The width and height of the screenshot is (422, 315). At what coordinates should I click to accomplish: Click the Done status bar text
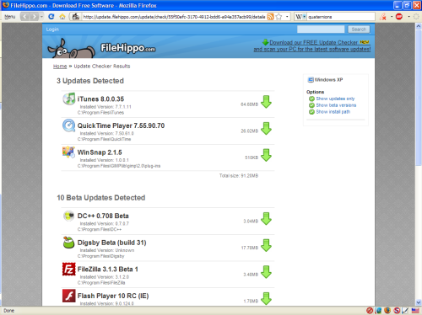(x=9, y=311)
